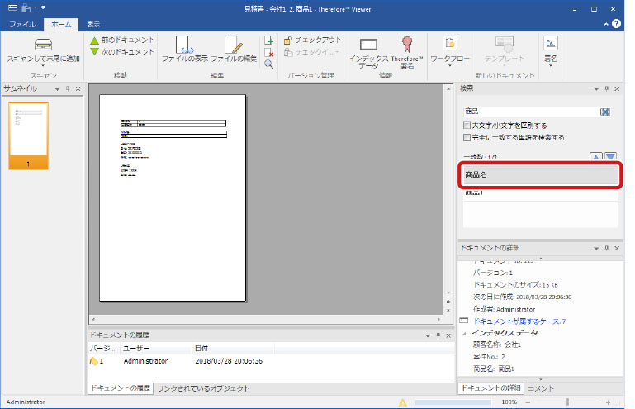This screenshot has width=635, height=409.
Task: Click the zoom slider in status bar
Action: tap(567, 402)
